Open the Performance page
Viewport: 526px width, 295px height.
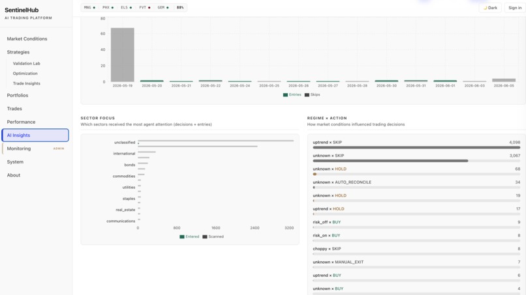click(x=21, y=122)
